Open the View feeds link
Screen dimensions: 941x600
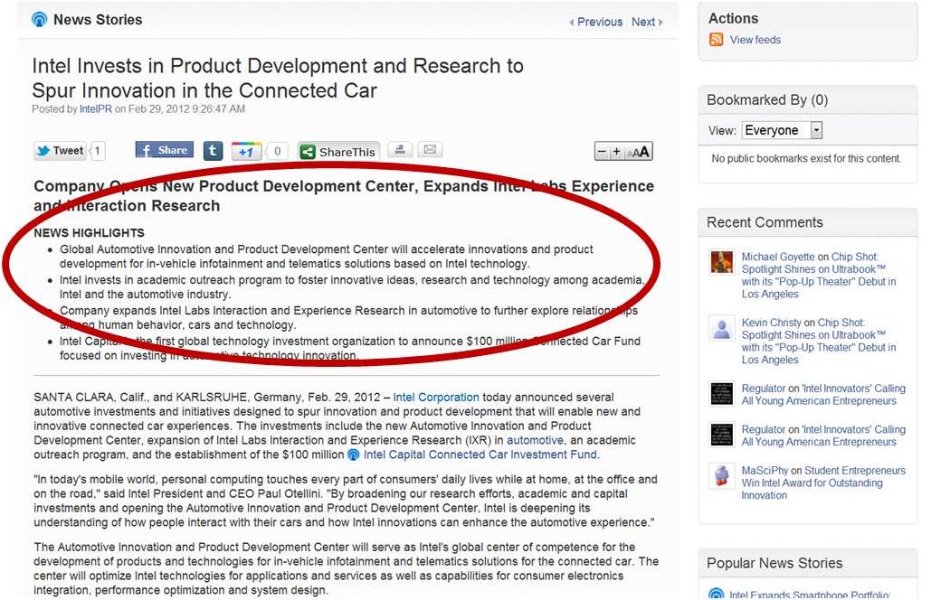pyautogui.click(x=755, y=40)
